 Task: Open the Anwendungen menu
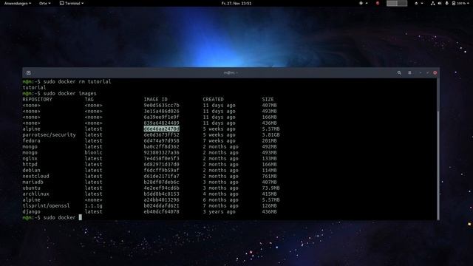pos(18,3)
